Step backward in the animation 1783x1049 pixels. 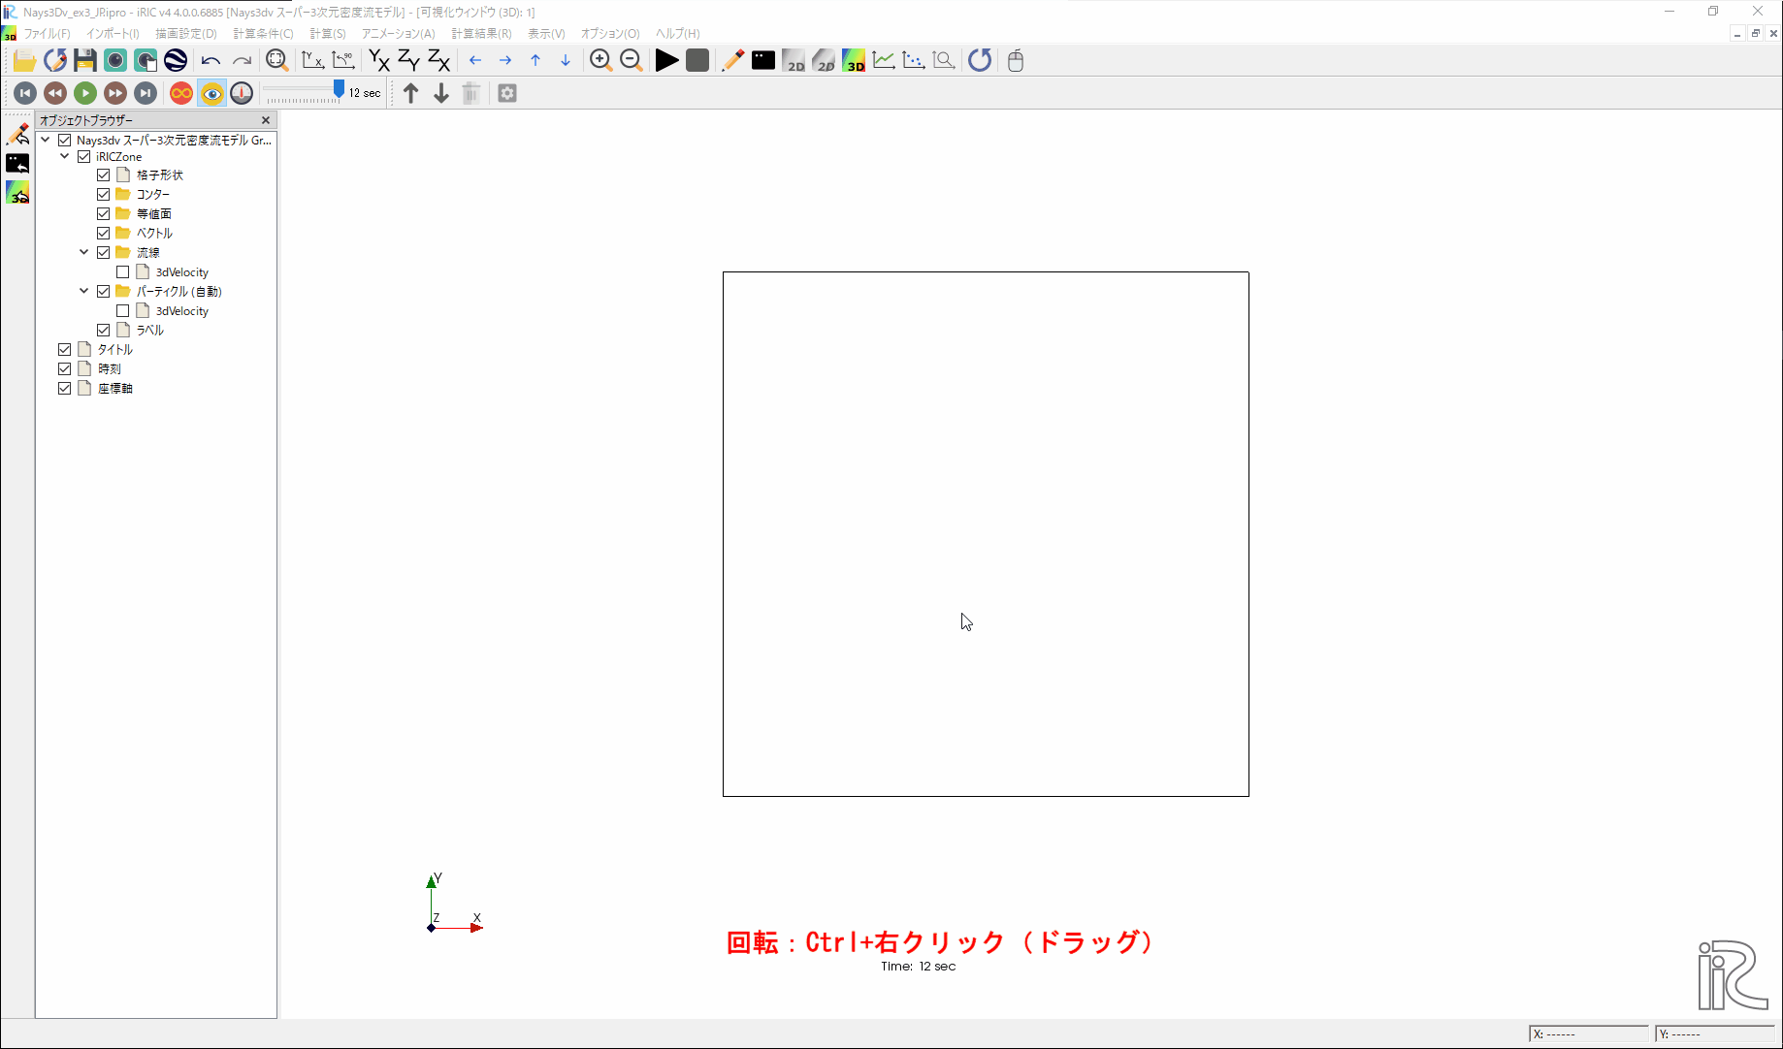pyautogui.click(x=55, y=93)
